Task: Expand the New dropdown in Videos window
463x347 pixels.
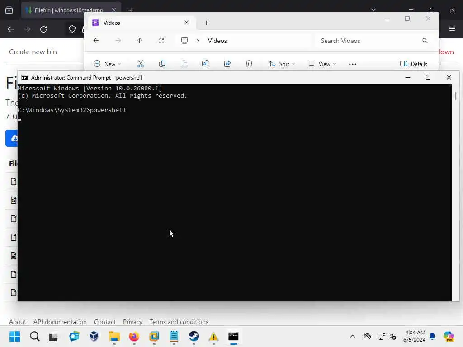Action: (x=107, y=64)
